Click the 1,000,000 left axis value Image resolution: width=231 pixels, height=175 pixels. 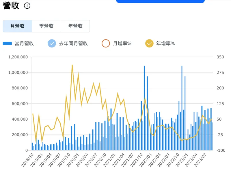click(x=18, y=73)
